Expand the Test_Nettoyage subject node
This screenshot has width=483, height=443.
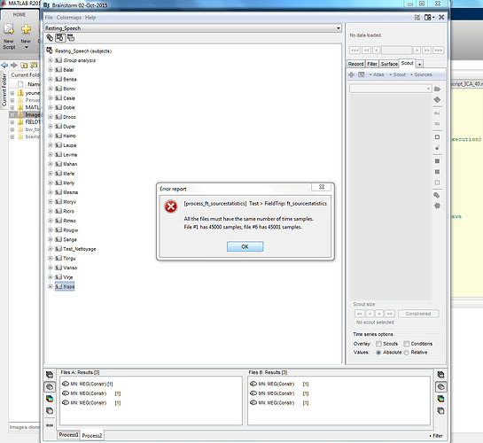(51, 249)
